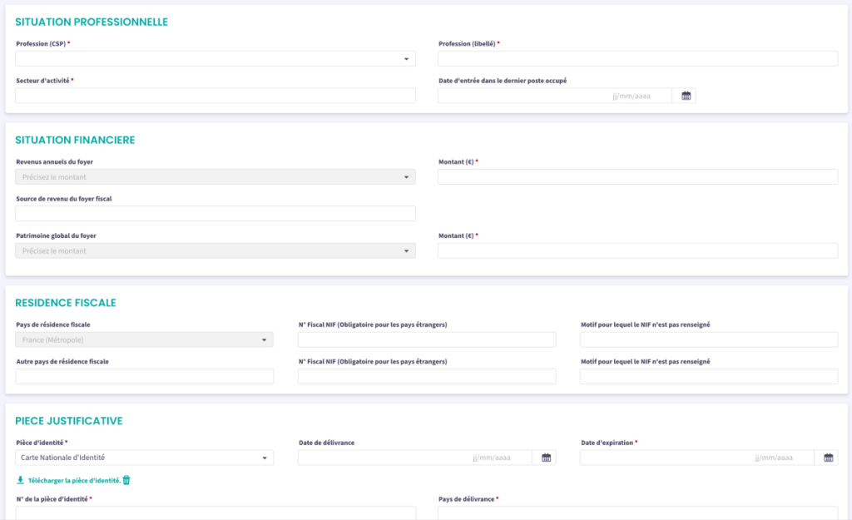Click the trash icon to delete identity document

point(126,480)
